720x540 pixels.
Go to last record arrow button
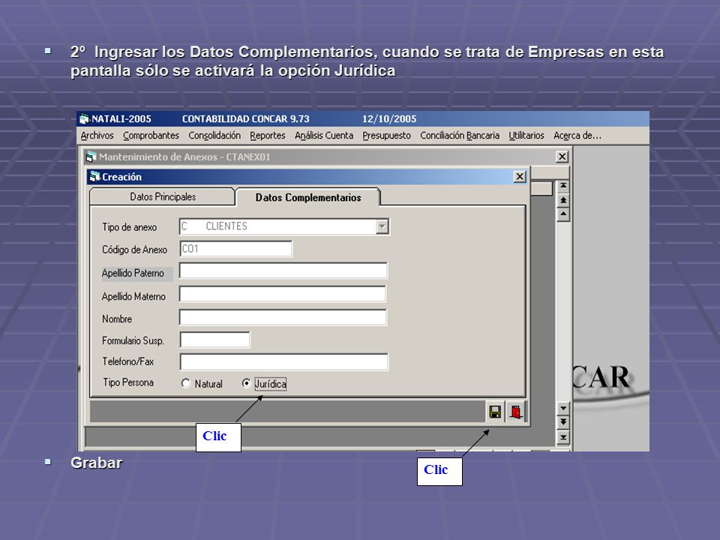[x=563, y=436]
